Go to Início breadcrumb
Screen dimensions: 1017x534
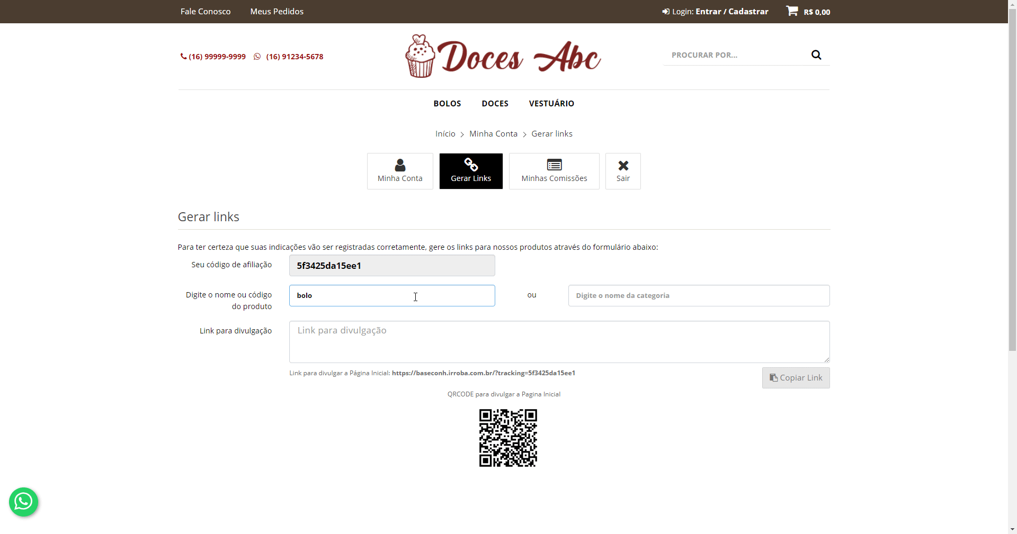445,134
